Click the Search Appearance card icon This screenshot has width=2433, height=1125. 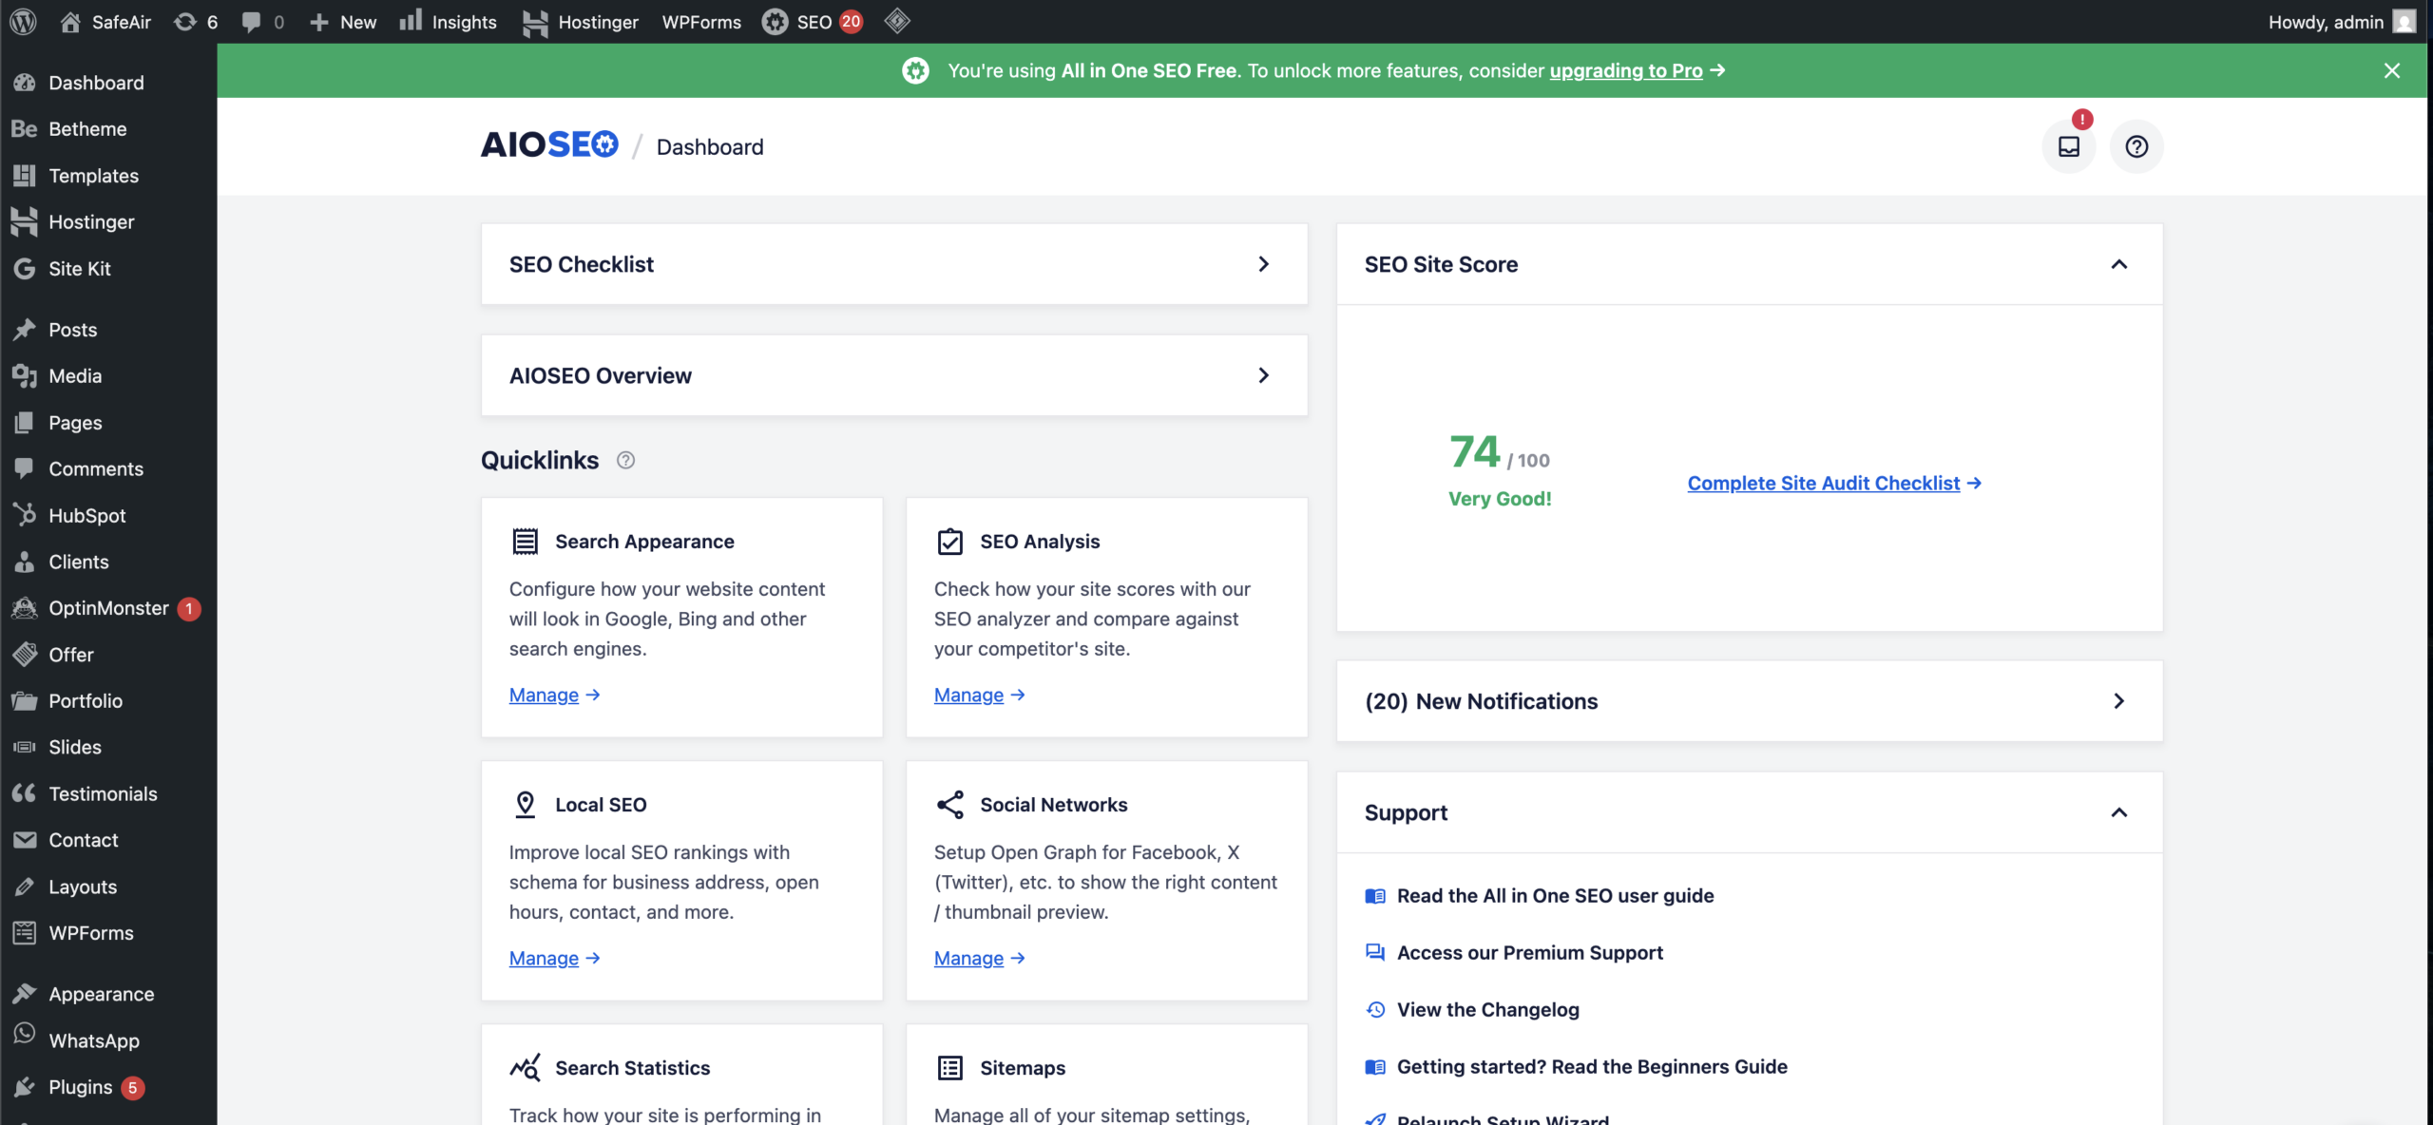[526, 542]
